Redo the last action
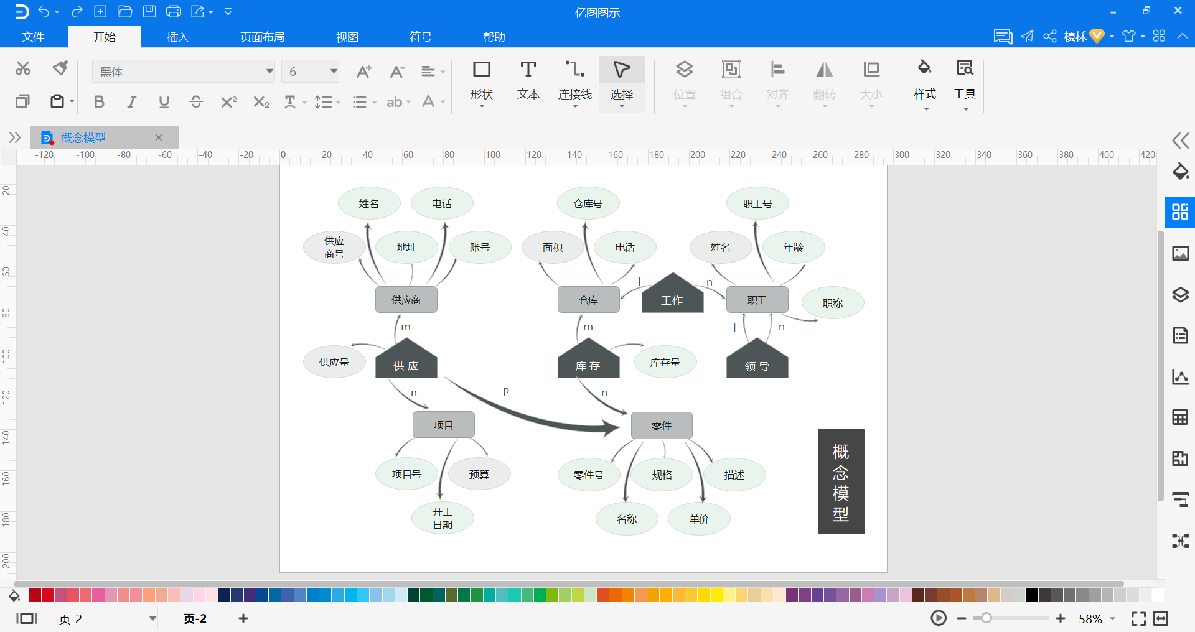Image resolution: width=1195 pixels, height=632 pixels. point(77,11)
